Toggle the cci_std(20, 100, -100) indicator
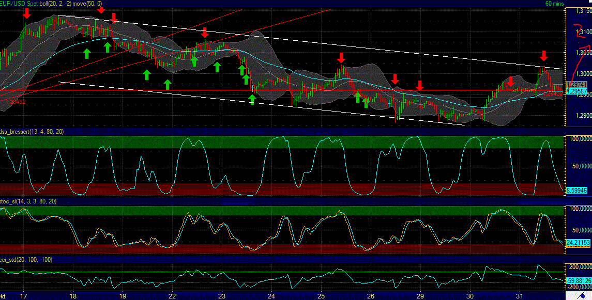 coord(25,261)
